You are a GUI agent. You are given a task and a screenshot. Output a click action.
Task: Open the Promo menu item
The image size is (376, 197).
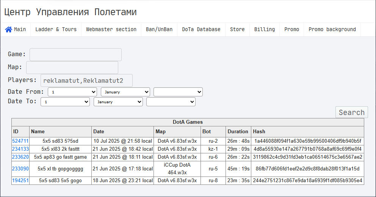coord(291,30)
